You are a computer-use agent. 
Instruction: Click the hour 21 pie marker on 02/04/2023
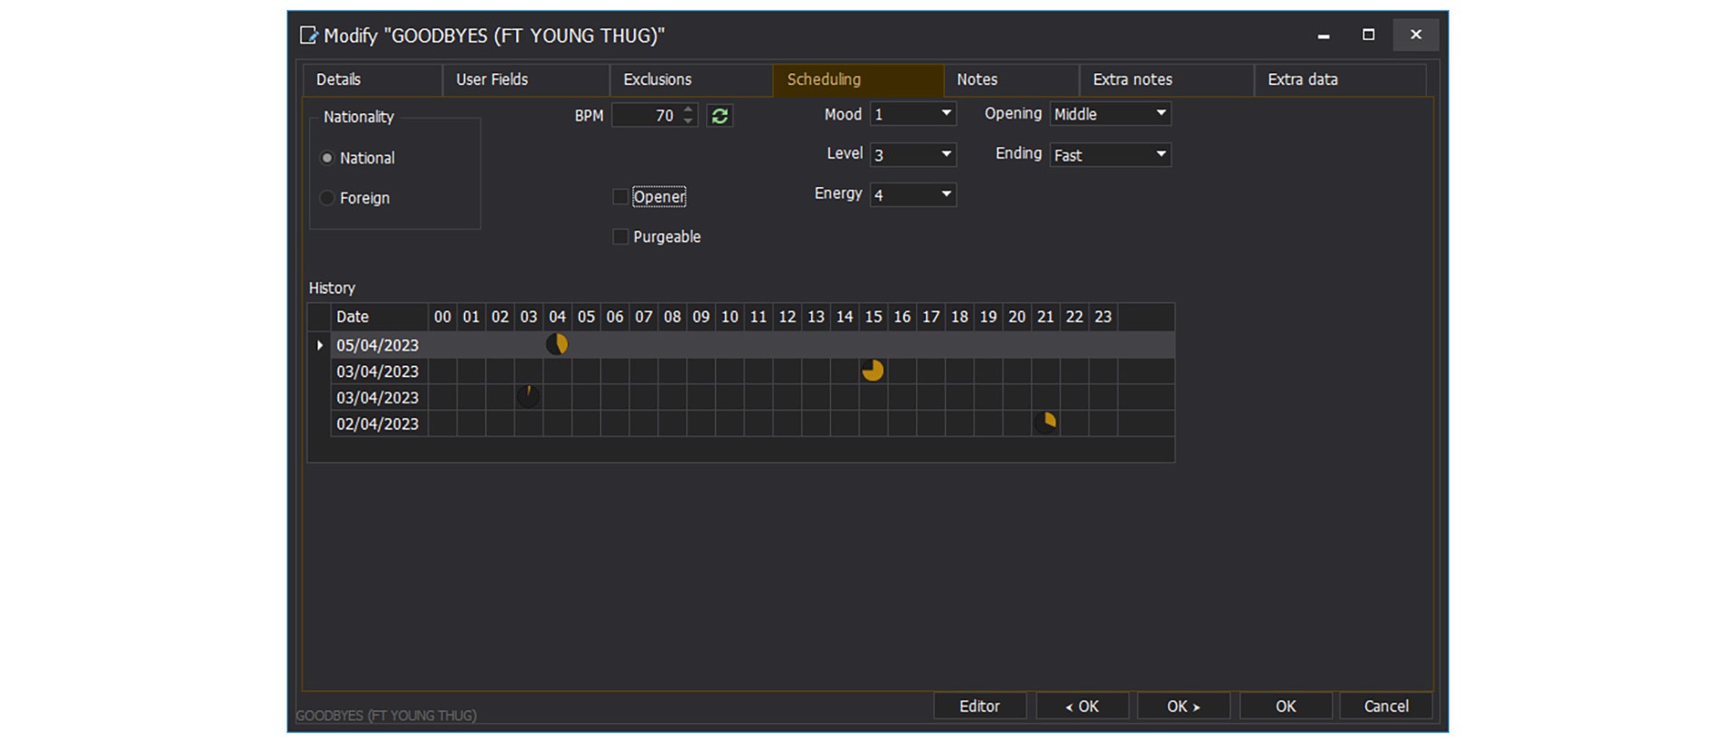[x=1045, y=423]
